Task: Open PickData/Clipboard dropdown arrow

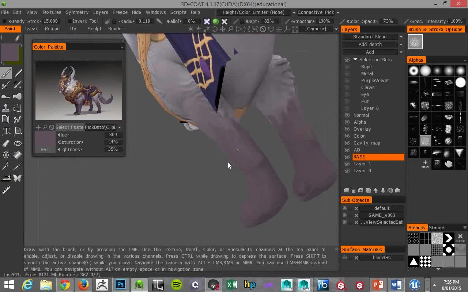Action: 119,127
